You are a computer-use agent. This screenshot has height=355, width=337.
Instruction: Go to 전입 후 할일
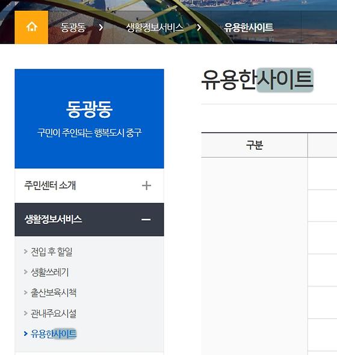(x=52, y=252)
